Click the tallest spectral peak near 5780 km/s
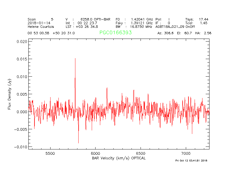This screenshot has width=246, height=174. [x=75, y=59]
